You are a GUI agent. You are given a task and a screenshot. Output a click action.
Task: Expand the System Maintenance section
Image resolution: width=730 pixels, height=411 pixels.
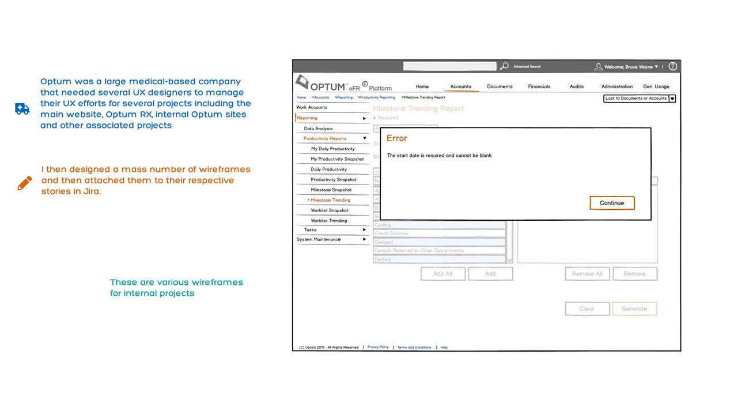[364, 239]
